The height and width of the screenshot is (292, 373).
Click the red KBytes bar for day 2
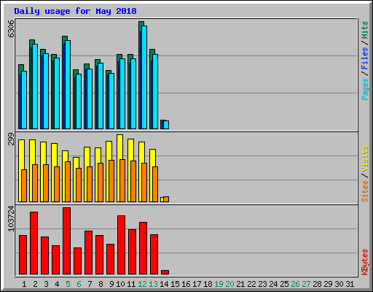[34, 243]
